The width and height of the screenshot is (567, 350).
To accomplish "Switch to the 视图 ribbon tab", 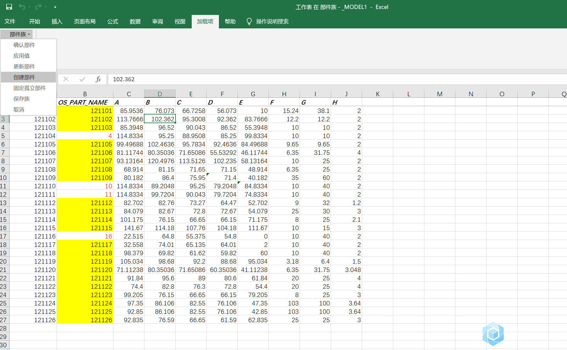I will tap(180, 22).
